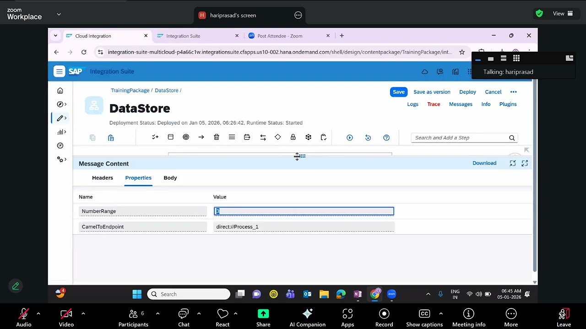
Task: Click the simulation run play icon
Action: 350,138
